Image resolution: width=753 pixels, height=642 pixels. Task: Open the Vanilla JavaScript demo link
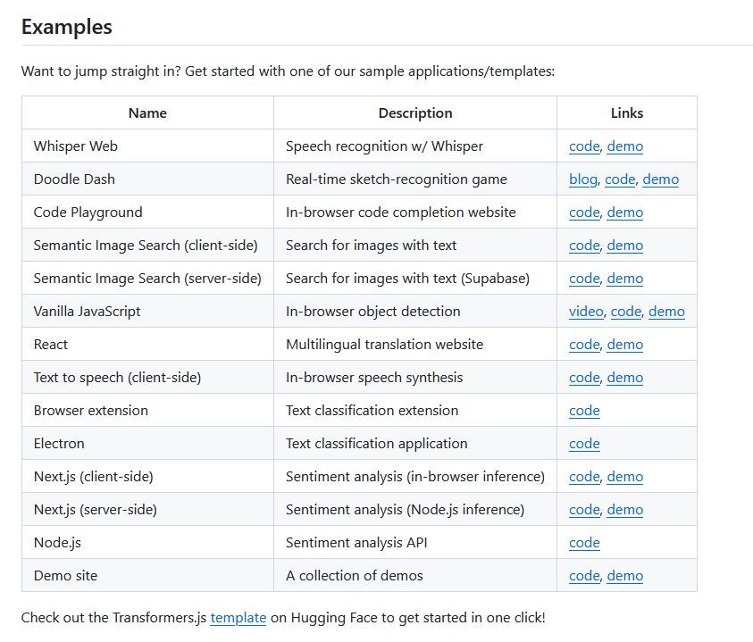click(x=666, y=312)
